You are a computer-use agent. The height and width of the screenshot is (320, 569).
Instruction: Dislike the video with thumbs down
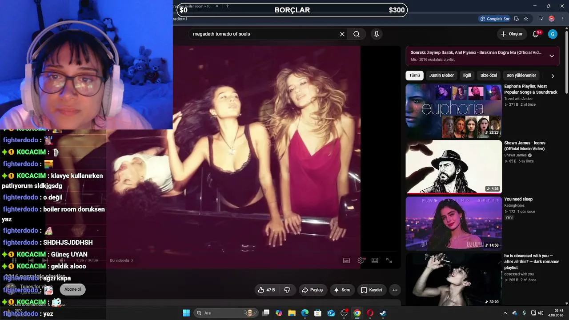[287, 290]
